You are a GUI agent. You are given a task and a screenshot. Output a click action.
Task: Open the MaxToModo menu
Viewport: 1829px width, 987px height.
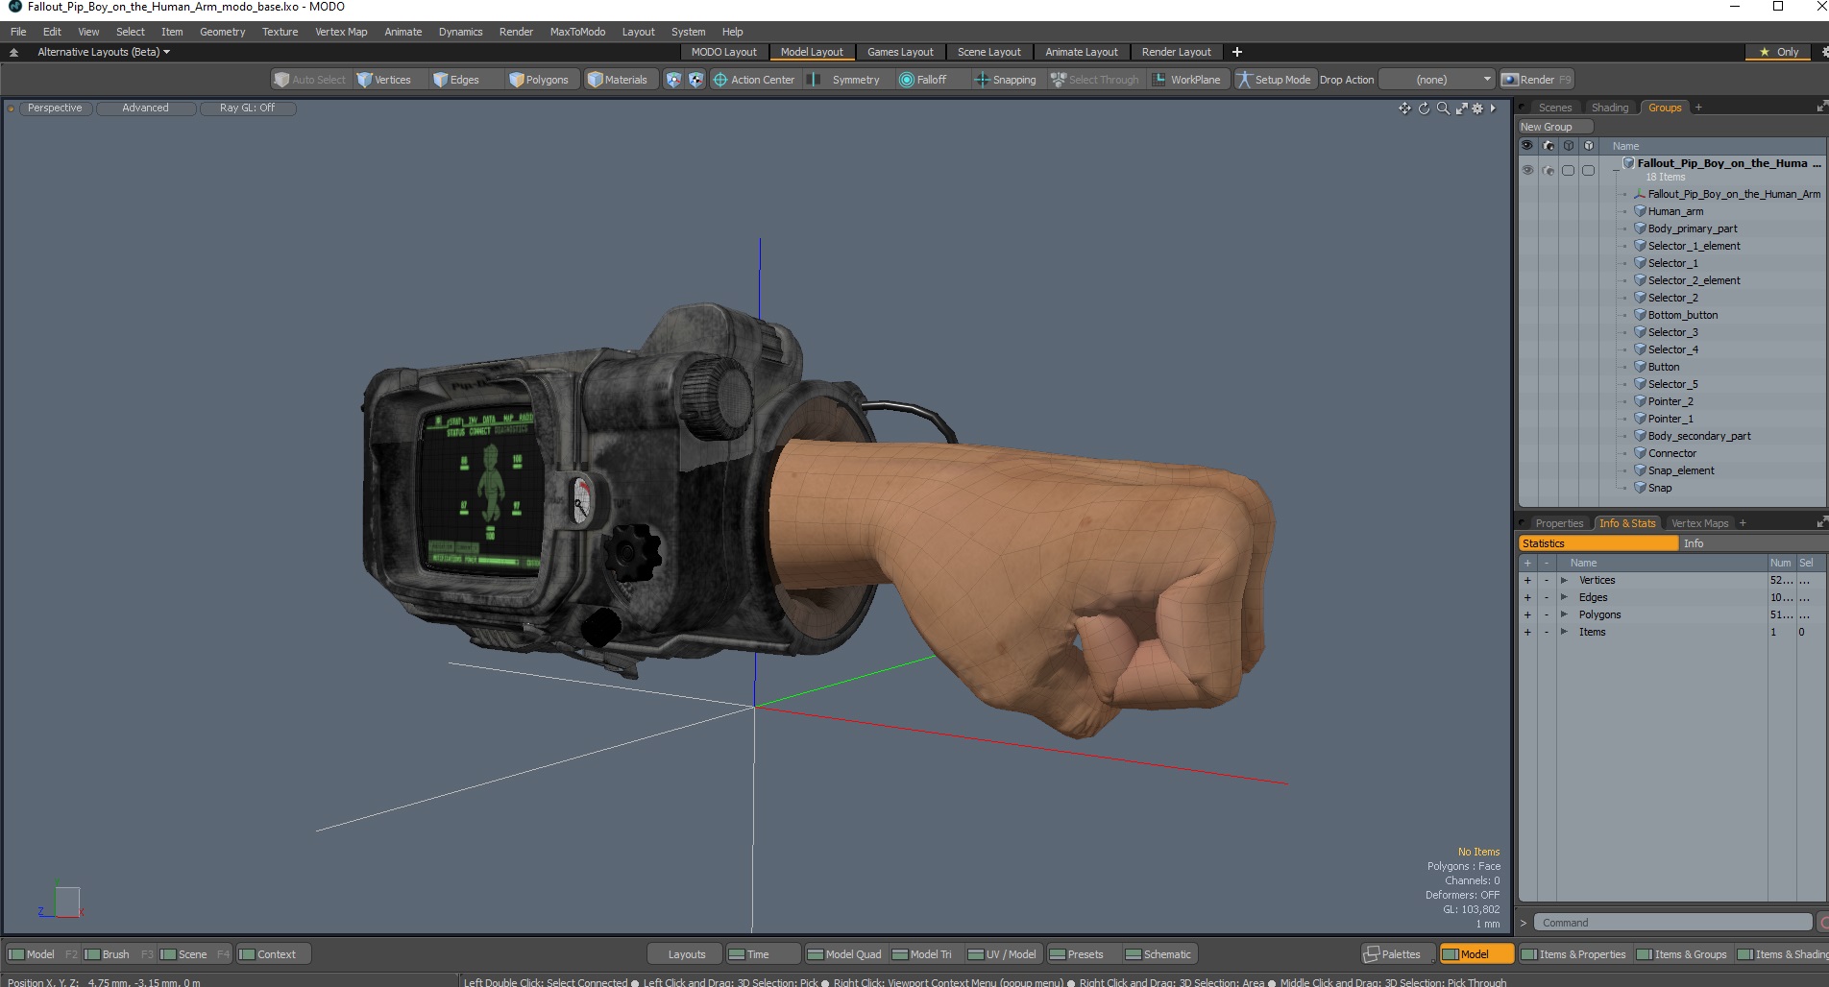pos(577,32)
